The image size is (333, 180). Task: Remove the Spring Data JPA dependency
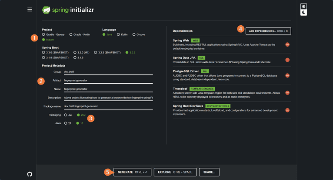pyautogui.click(x=287, y=60)
